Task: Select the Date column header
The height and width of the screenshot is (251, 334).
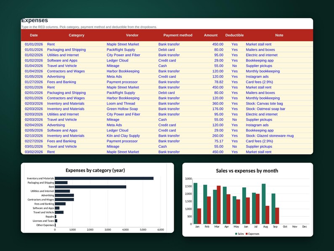Action: pyautogui.click(x=34, y=35)
